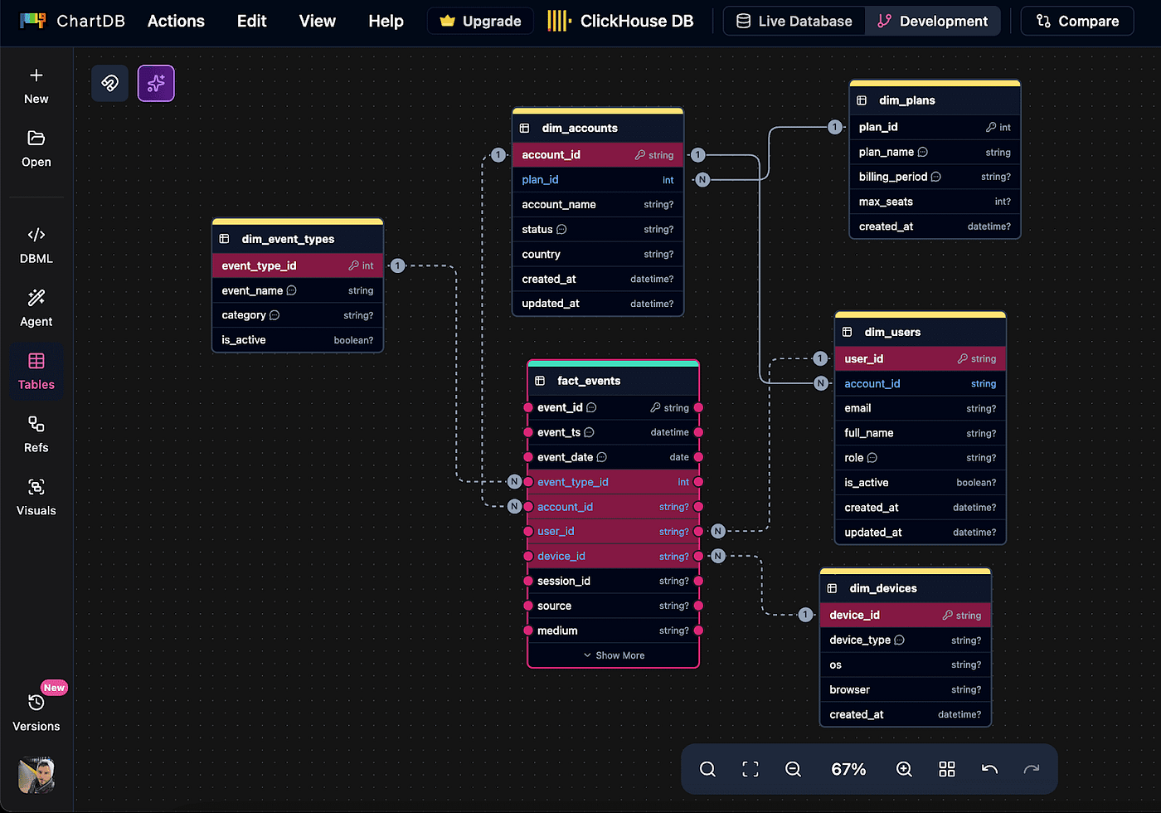Open the Refs sidebar section
This screenshot has width=1161, height=813.
36,435
